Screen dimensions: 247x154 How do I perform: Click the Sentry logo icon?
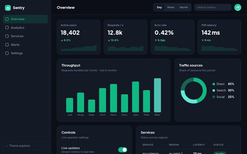click(8, 8)
